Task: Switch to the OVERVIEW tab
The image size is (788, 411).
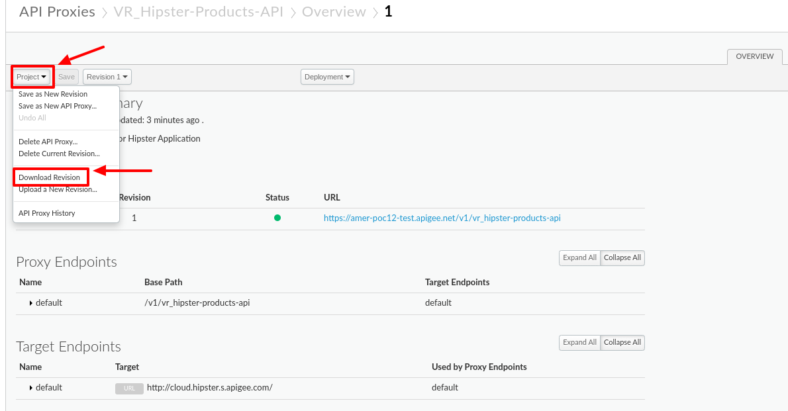Action: tap(754, 56)
